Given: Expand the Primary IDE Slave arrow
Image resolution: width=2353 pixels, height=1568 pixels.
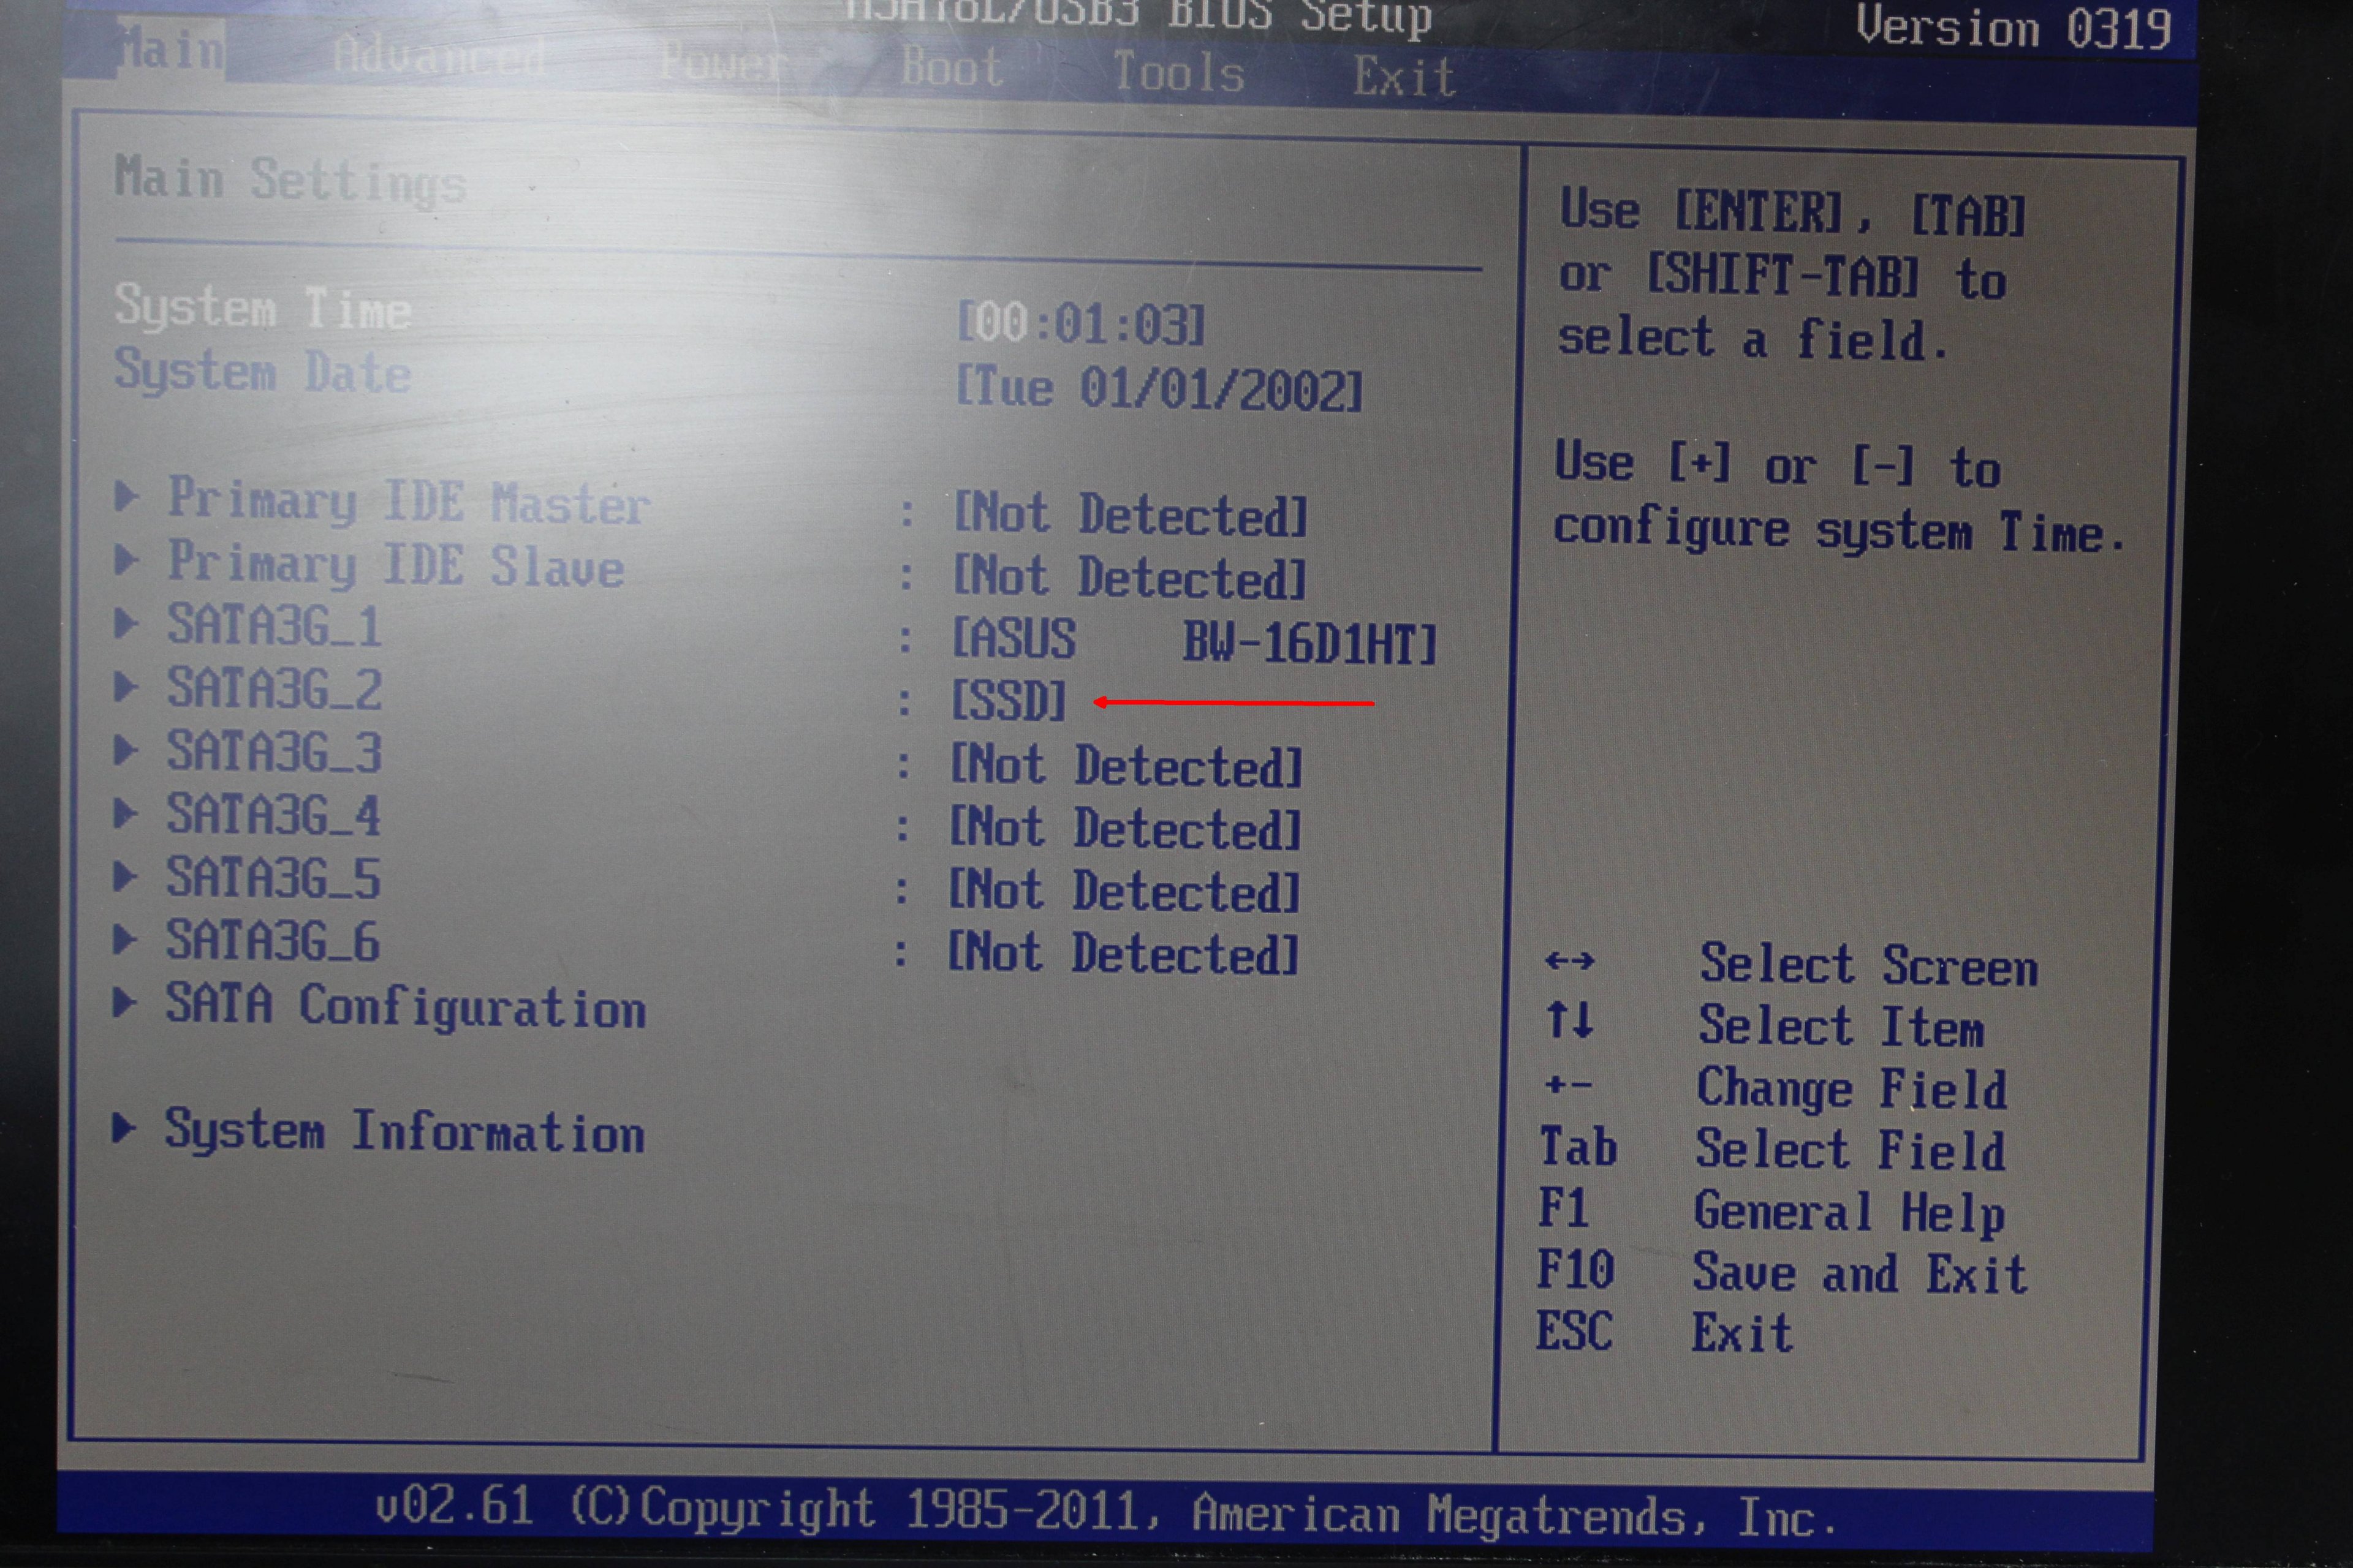Looking at the screenshot, I should tap(126, 560).
